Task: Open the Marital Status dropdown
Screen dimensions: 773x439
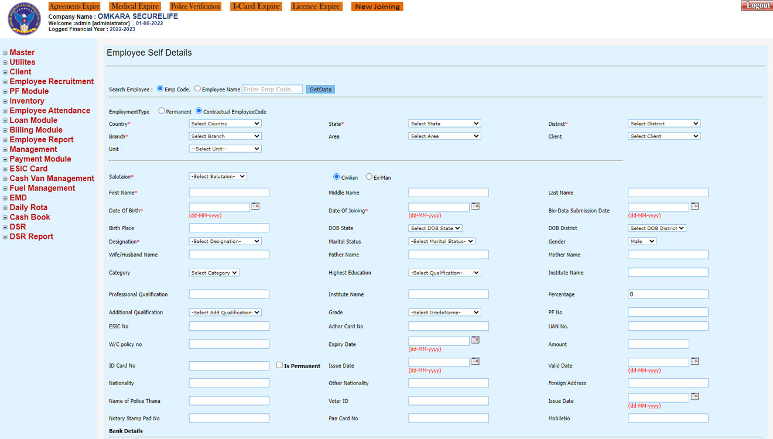Action: (442, 241)
